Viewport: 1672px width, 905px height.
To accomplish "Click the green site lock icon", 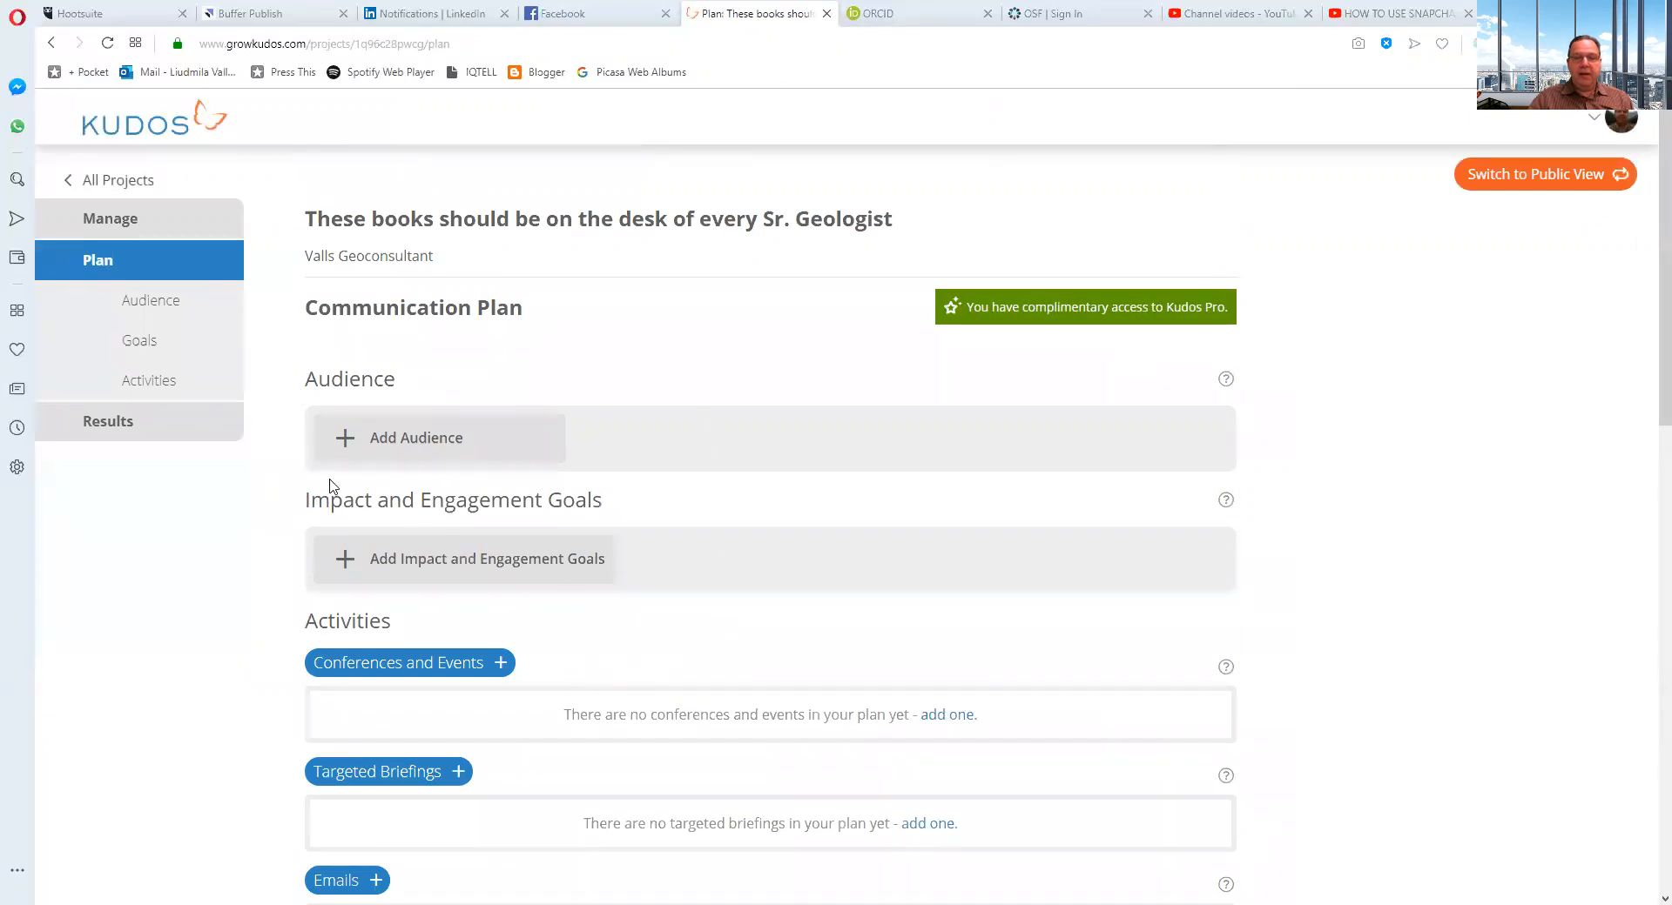I will point(178,44).
